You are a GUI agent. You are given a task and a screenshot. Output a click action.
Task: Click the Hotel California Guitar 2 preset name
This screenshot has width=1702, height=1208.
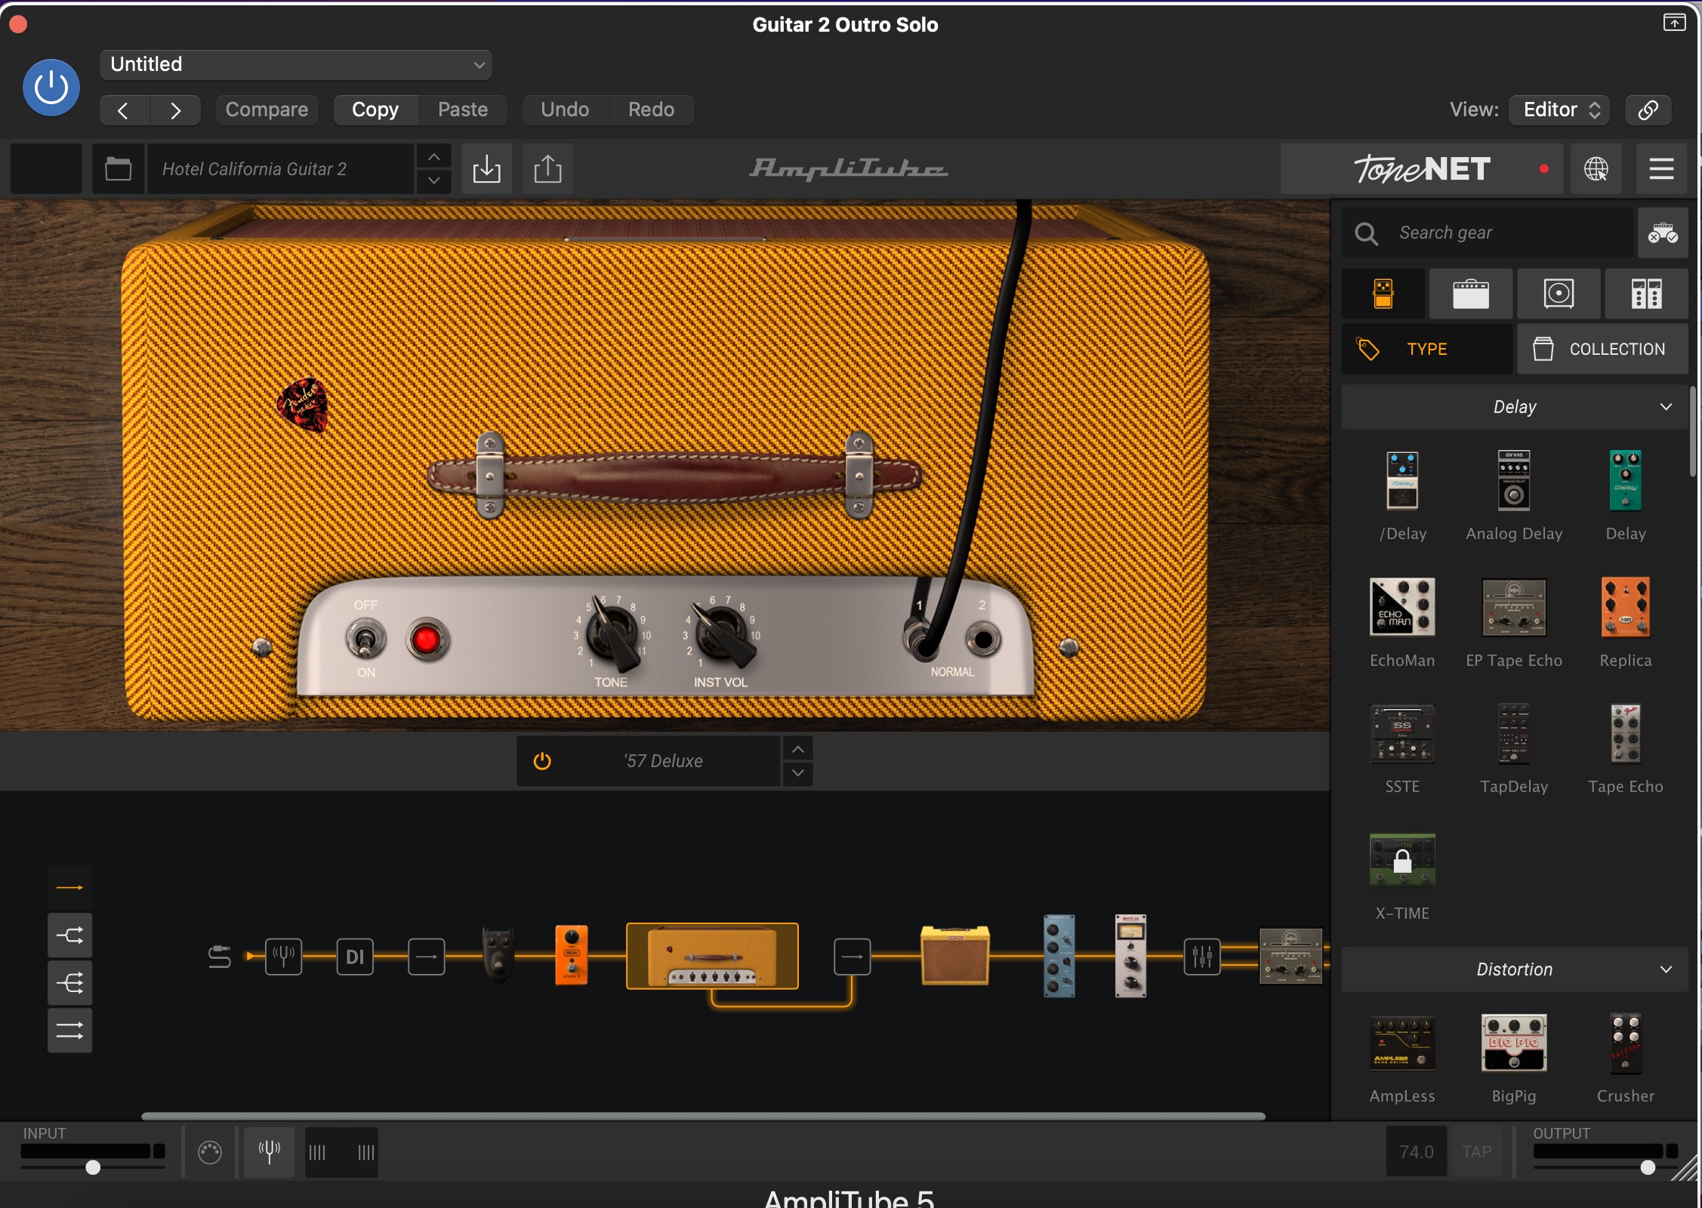280,169
